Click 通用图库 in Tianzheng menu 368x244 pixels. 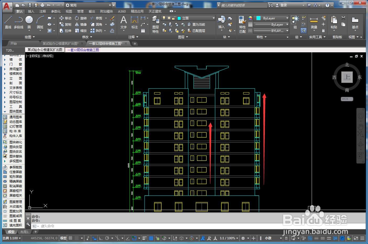point(13,117)
